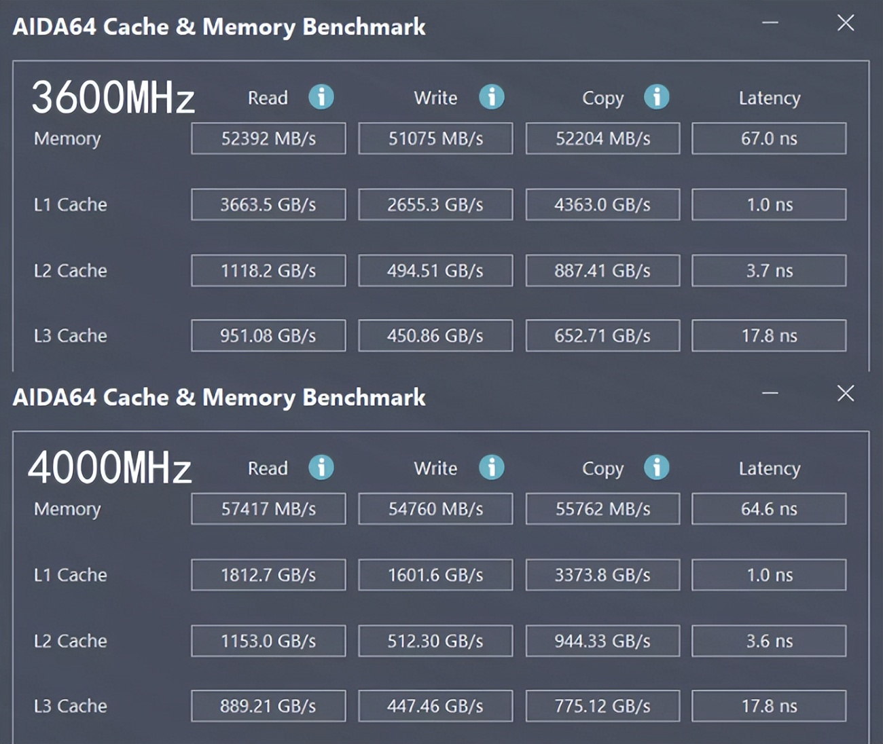The width and height of the screenshot is (883, 744).
Task: Click the 3373.8 GB/s L1 copy field
Action: click(x=602, y=575)
